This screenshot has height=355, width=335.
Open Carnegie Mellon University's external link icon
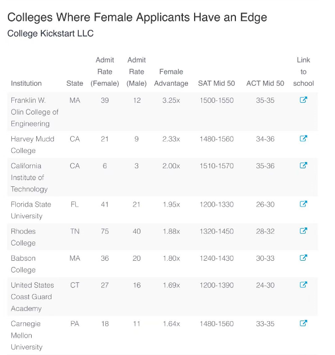click(303, 323)
